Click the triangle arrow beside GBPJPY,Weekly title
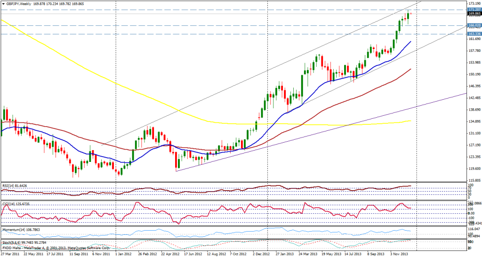482x257 pixels. [3, 3]
